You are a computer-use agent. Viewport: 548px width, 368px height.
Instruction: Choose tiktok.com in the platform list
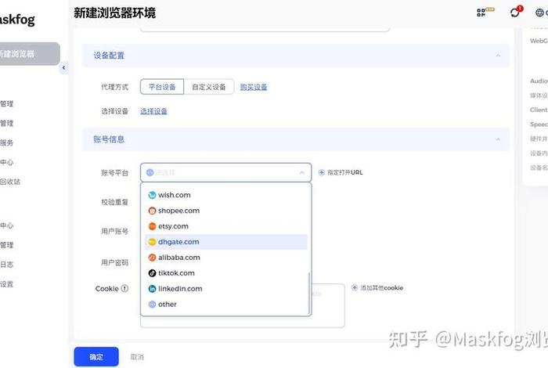[x=225, y=273]
